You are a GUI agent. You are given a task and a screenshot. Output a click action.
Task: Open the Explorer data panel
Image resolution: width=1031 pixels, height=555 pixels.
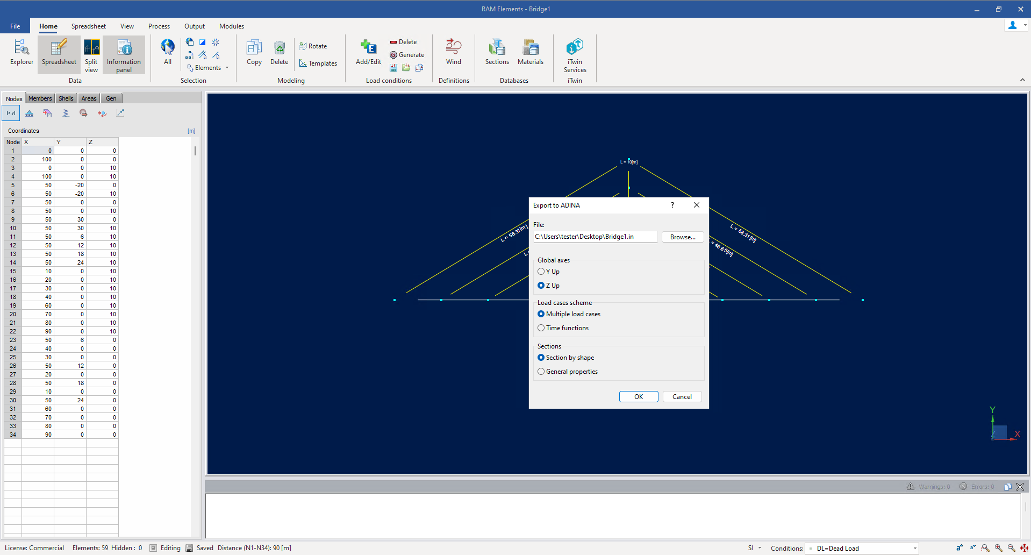coord(22,53)
